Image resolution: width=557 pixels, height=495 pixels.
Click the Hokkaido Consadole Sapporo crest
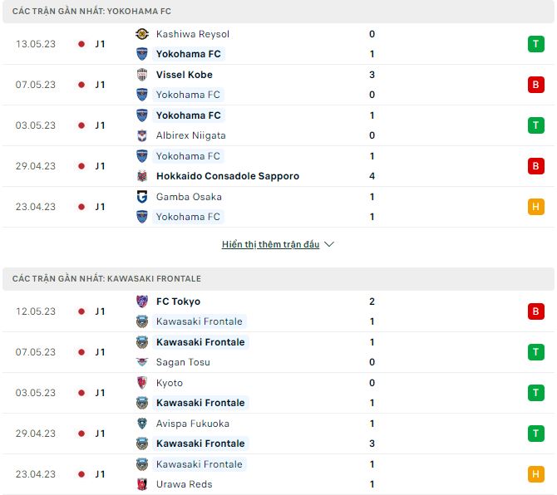tap(141, 176)
